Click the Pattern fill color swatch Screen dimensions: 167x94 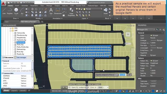(151, 61)
